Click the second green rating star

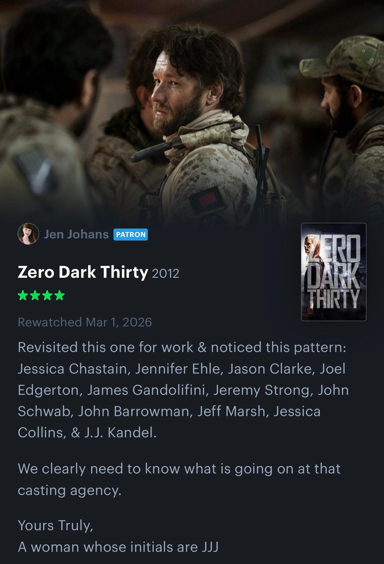(x=35, y=296)
